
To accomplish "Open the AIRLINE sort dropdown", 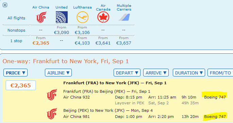I will pos(58,73).
